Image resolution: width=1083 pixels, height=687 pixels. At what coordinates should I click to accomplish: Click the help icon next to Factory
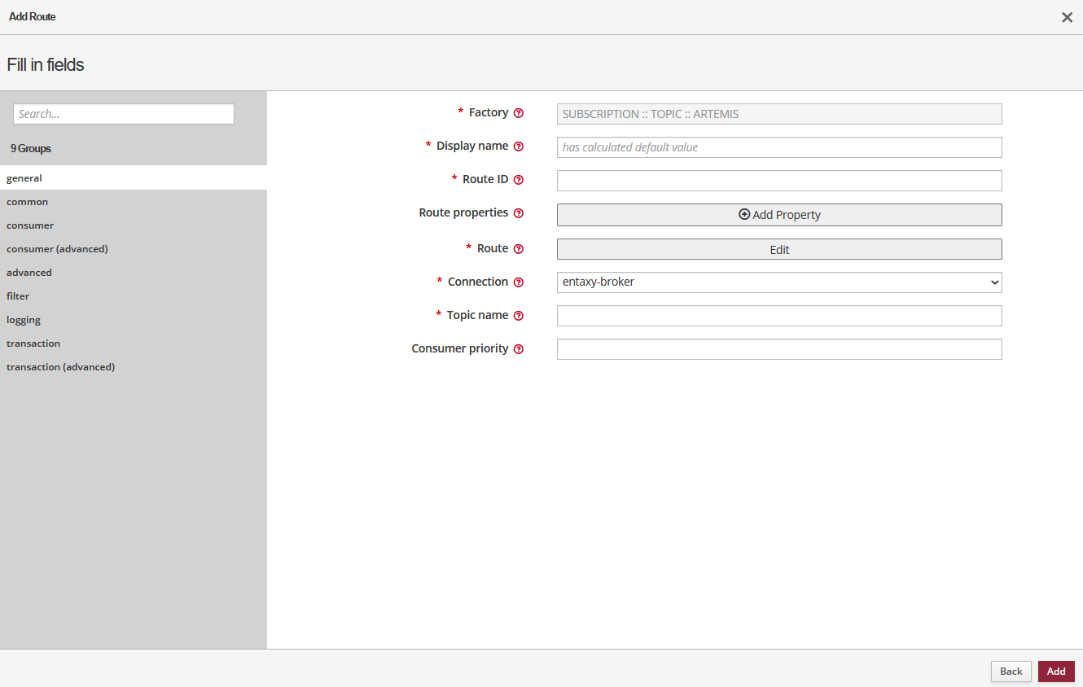pyautogui.click(x=519, y=113)
